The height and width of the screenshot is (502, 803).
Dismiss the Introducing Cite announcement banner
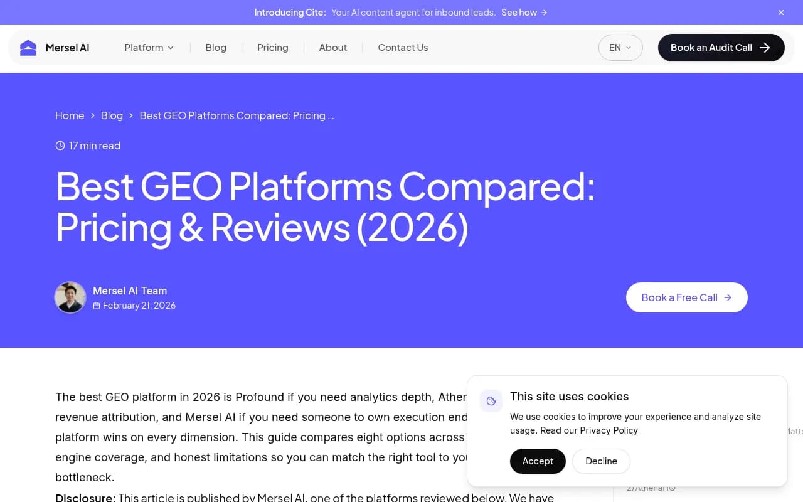pos(780,12)
